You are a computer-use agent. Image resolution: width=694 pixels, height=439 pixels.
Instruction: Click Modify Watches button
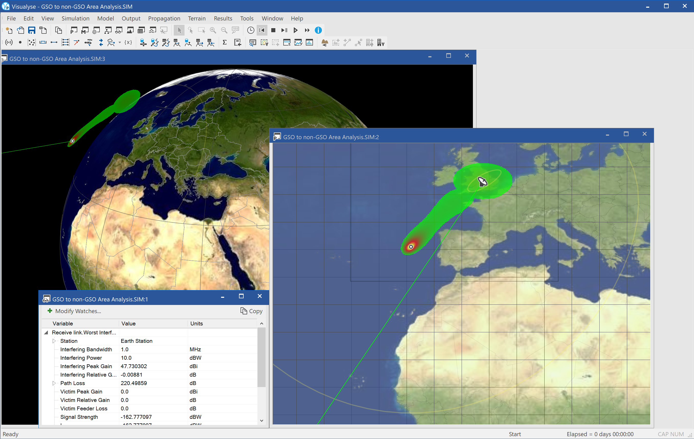(x=74, y=311)
